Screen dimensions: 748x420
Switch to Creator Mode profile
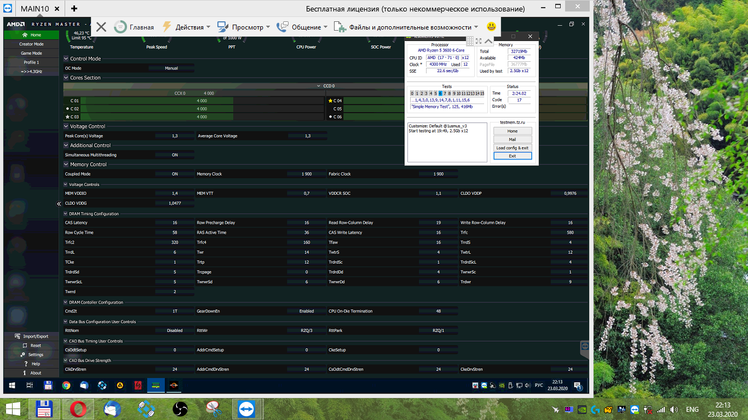coord(31,44)
